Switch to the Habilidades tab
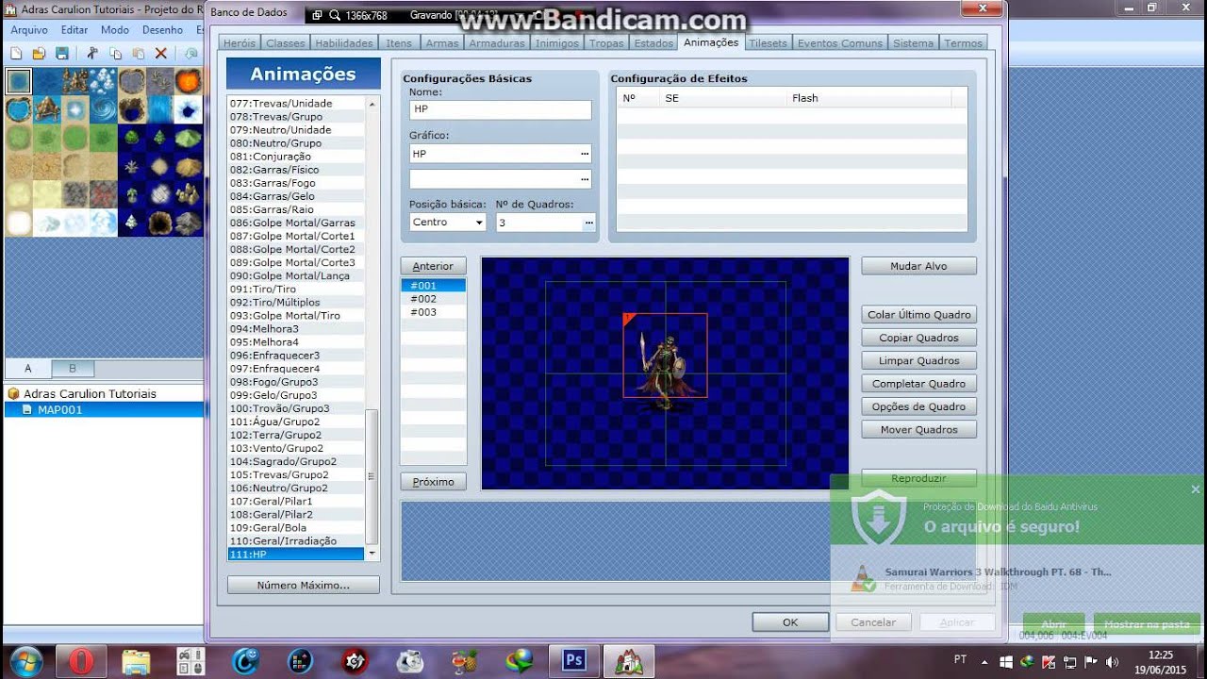1207x679 pixels. (343, 42)
